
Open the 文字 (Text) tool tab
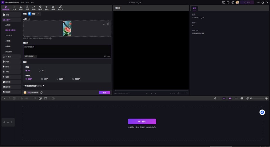[15, 8]
